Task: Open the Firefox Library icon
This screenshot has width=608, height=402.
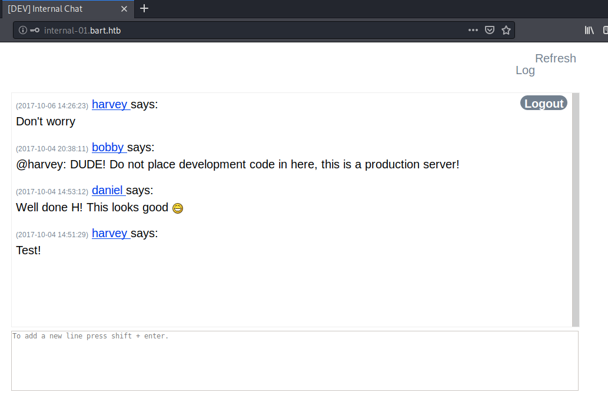Action: click(589, 31)
